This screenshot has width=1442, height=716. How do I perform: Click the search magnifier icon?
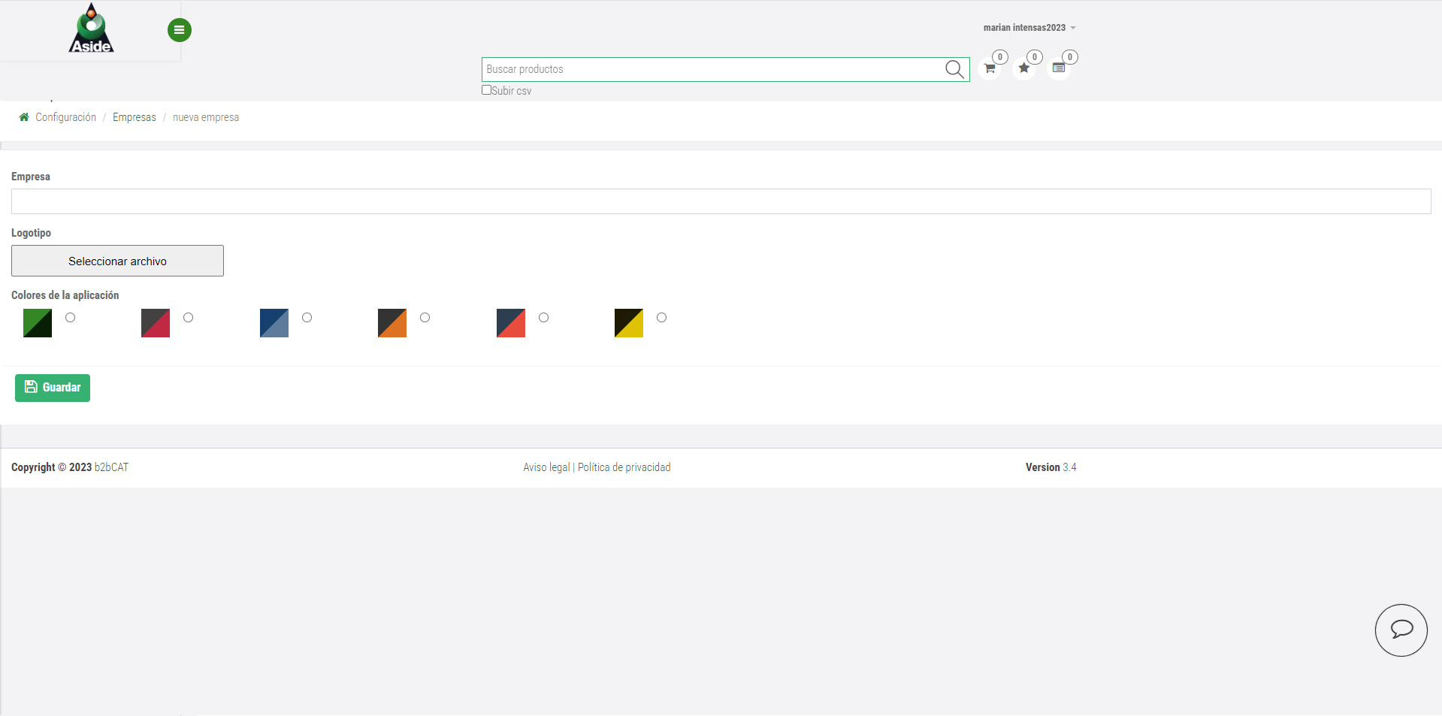(x=954, y=69)
